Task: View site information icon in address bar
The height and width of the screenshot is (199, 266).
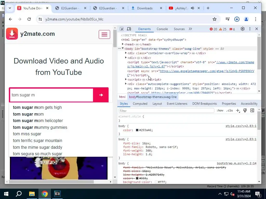Action: point(40,19)
